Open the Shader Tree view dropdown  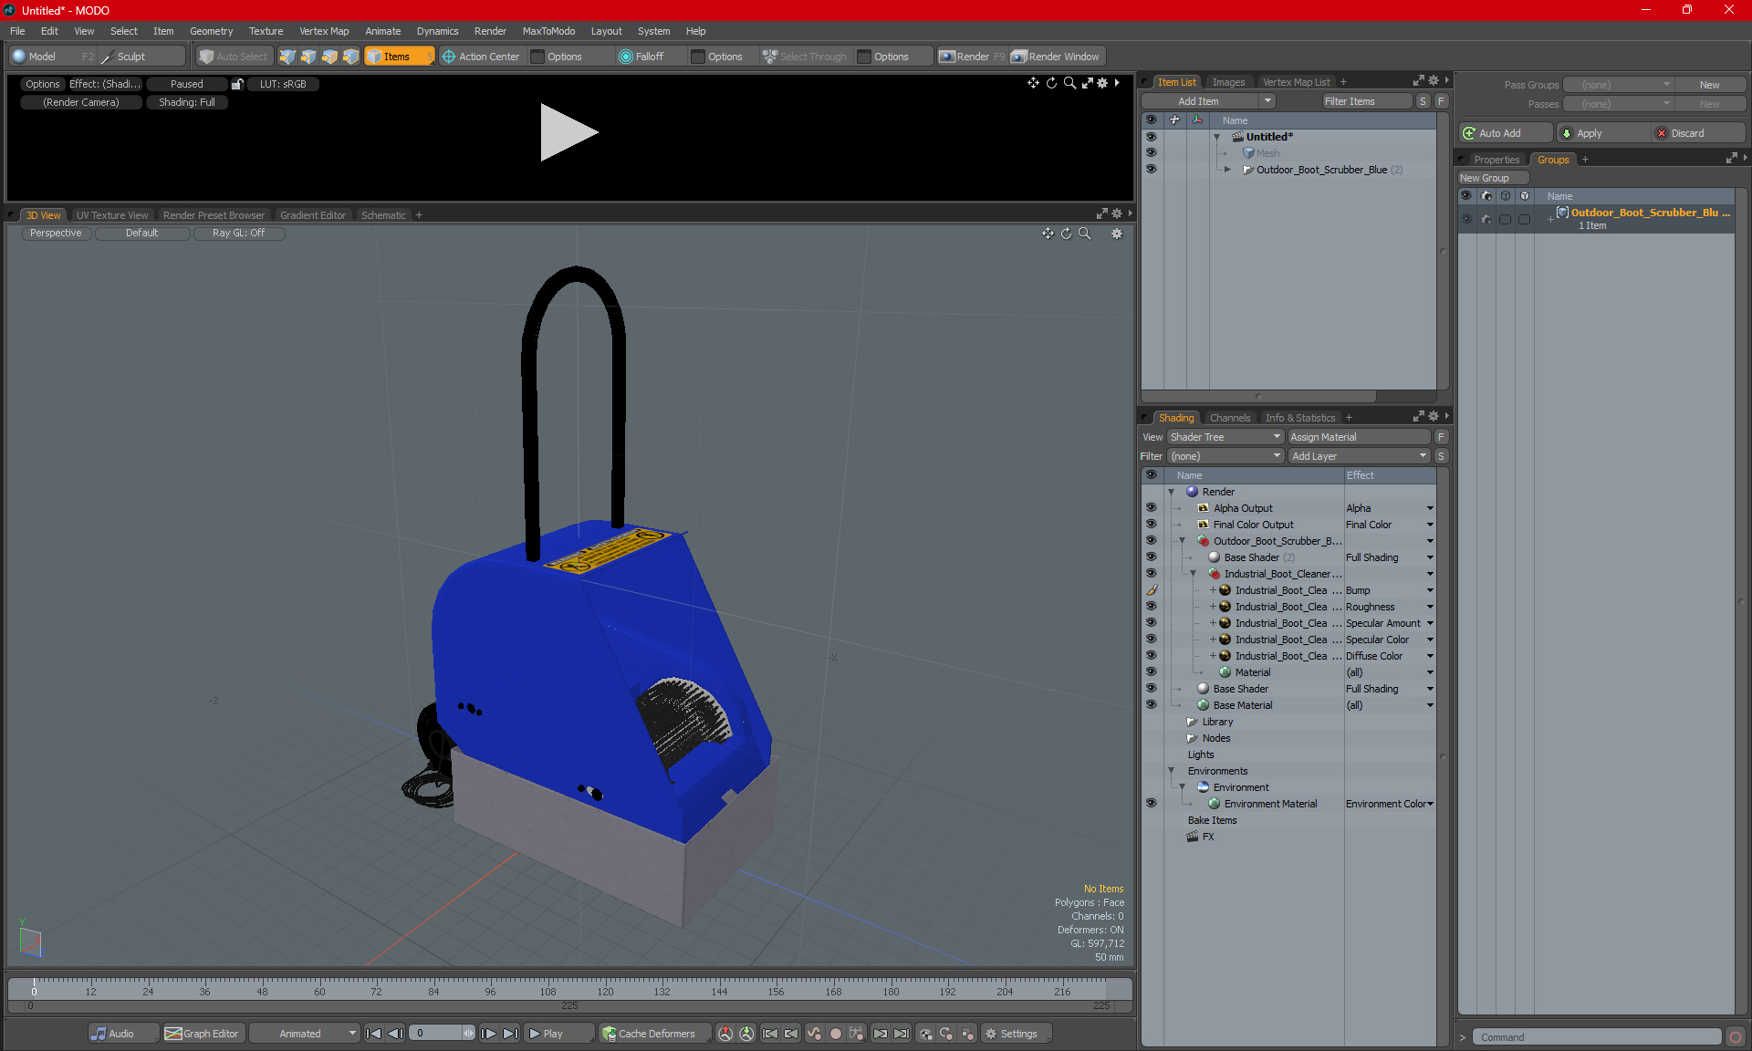coord(1225,437)
